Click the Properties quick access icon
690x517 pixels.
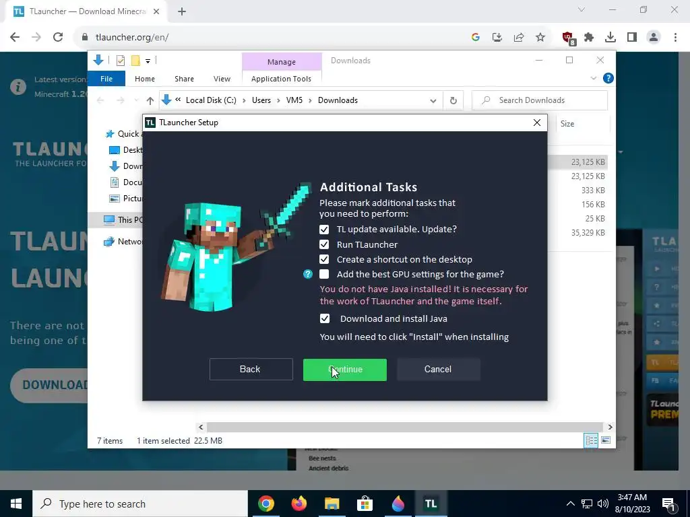[121, 61]
